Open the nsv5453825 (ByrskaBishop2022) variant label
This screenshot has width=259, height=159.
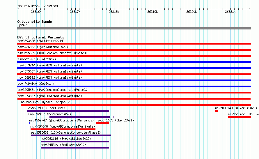46,102
